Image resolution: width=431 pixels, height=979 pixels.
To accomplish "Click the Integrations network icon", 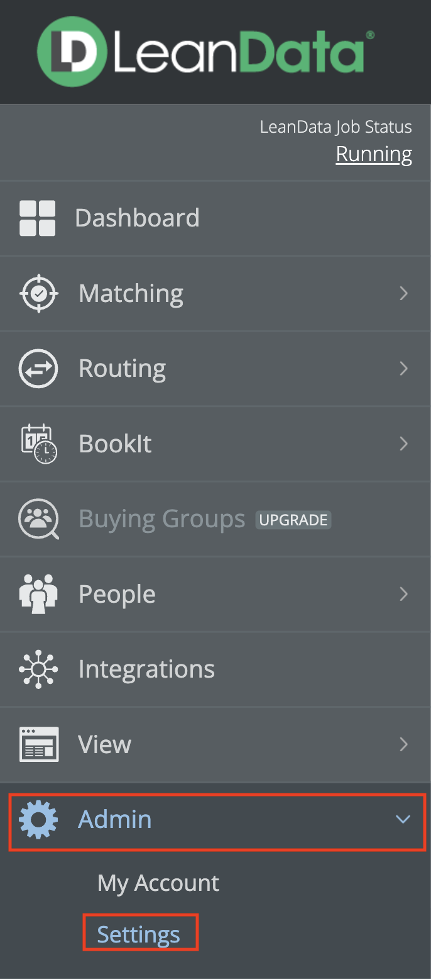I will click(x=38, y=669).
